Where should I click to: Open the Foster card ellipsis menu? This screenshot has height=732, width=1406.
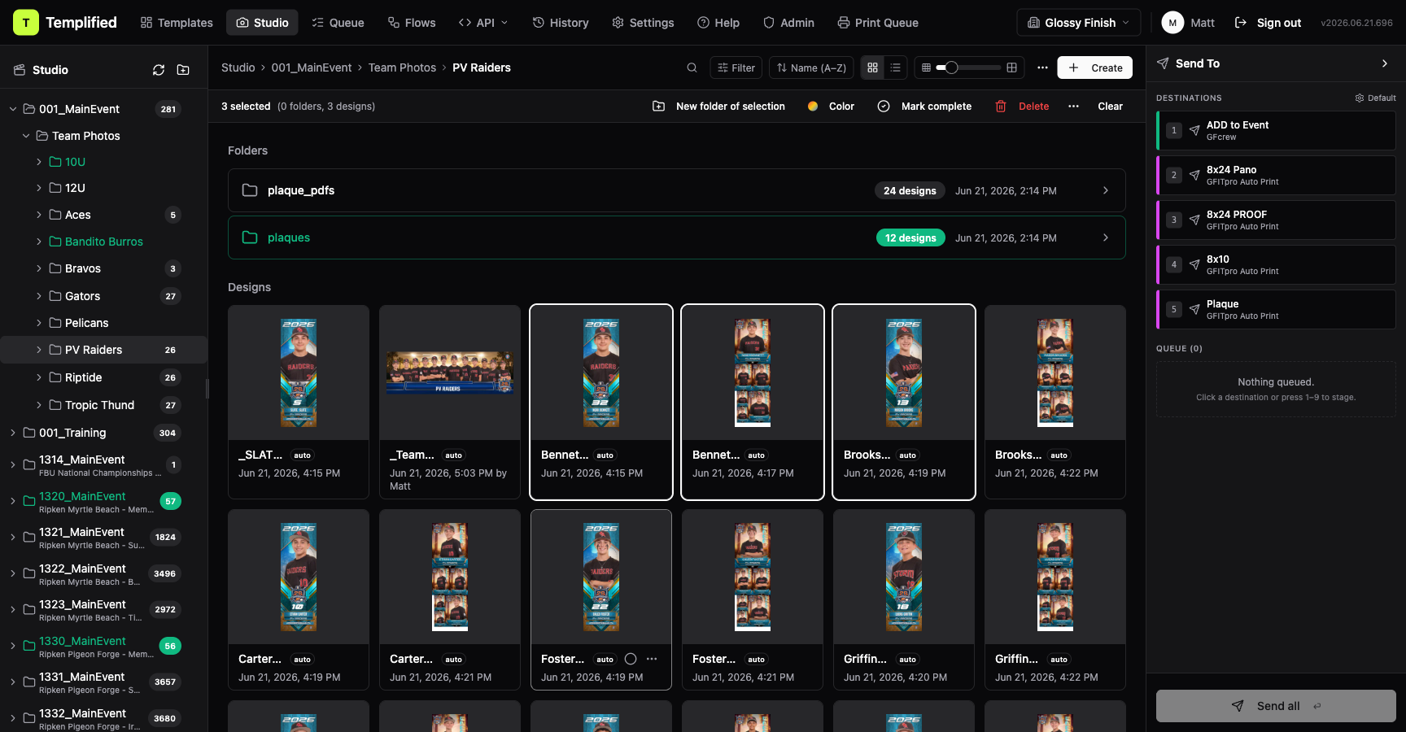click(x=652, y=659)
